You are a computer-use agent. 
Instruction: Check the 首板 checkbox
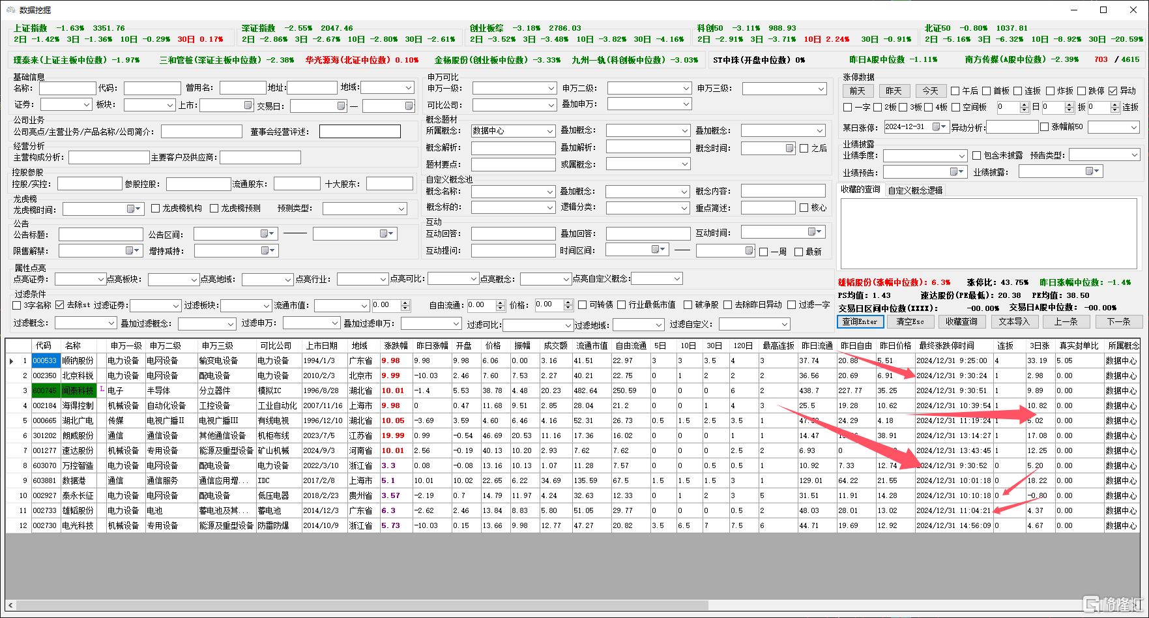tap(987, 91)
